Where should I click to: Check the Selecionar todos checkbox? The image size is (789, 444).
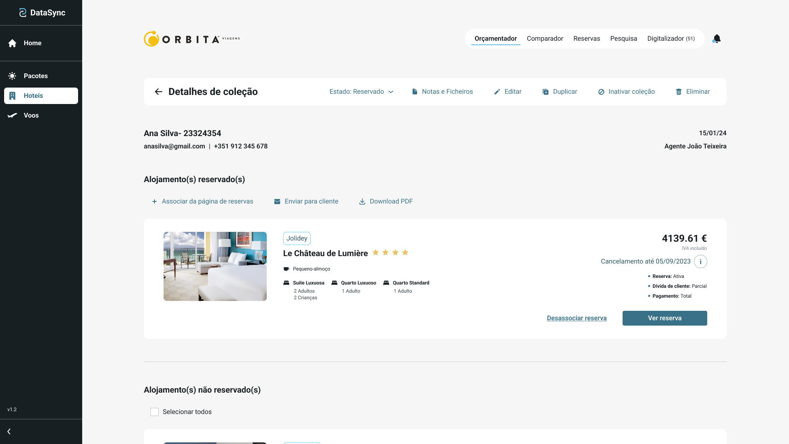coord(155,412)
